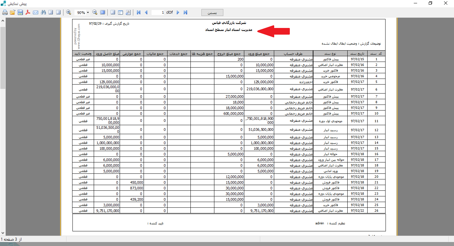Click the نوع سند column header
454x246 pixels.
tap(330, 54)
